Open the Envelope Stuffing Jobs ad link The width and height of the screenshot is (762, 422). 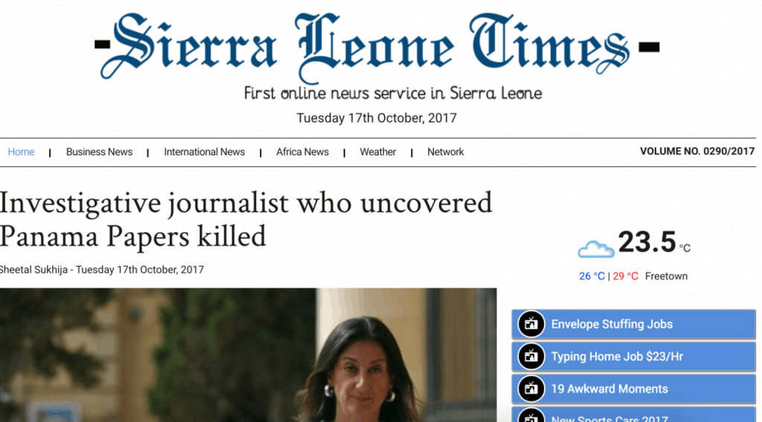tap(634, 324)
